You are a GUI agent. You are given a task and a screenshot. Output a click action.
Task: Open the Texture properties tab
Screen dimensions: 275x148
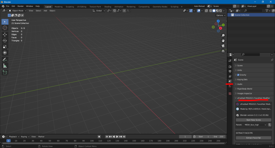click(x=230, y=94)
